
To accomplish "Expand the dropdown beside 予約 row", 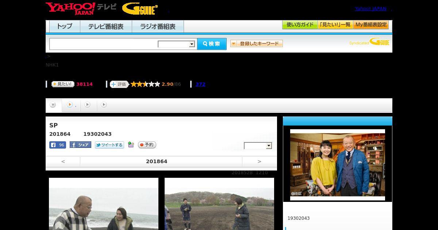I will [258, 146].
